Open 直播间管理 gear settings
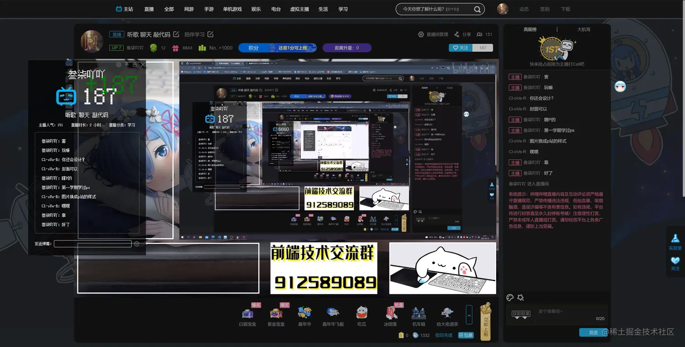Image resolution: width=685 pixels, height=347 pixels. click(421, 34)
